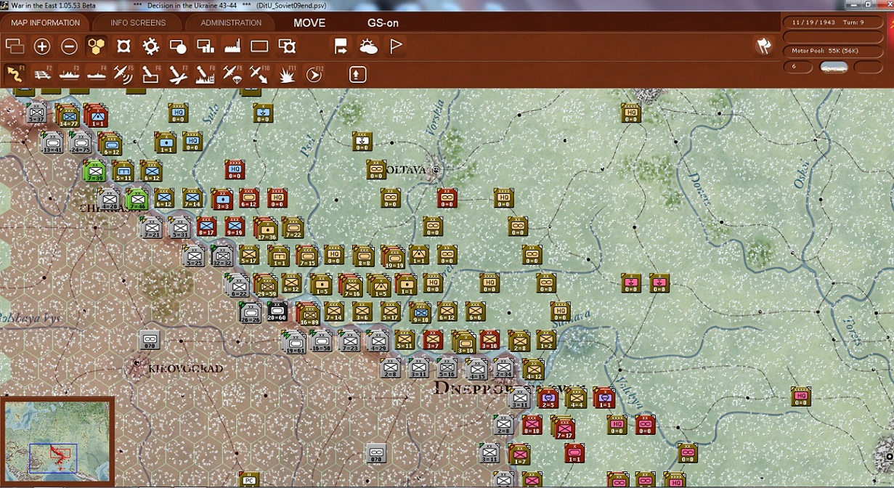Select the gray unit labeled 26=26

pos(250,313)
